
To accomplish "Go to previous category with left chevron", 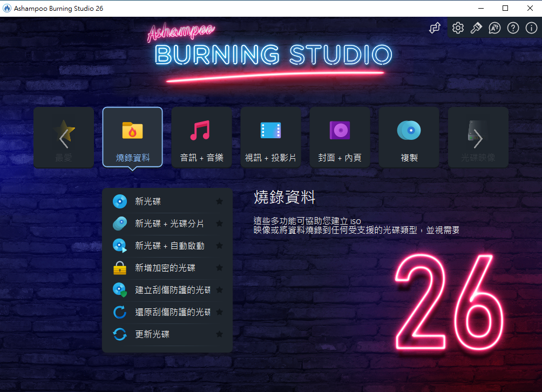I will pos(64,139).
